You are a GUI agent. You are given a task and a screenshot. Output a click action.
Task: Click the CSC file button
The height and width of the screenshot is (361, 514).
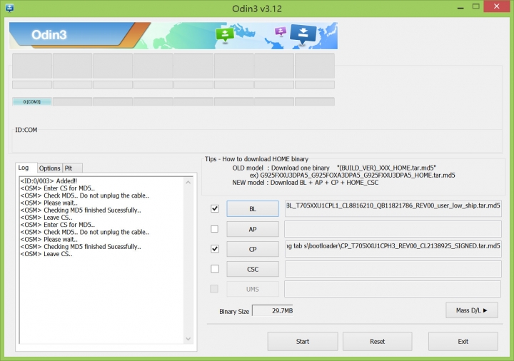(253, 269)
